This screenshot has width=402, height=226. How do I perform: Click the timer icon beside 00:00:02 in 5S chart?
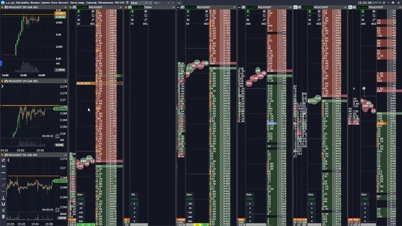pos(57,210)
